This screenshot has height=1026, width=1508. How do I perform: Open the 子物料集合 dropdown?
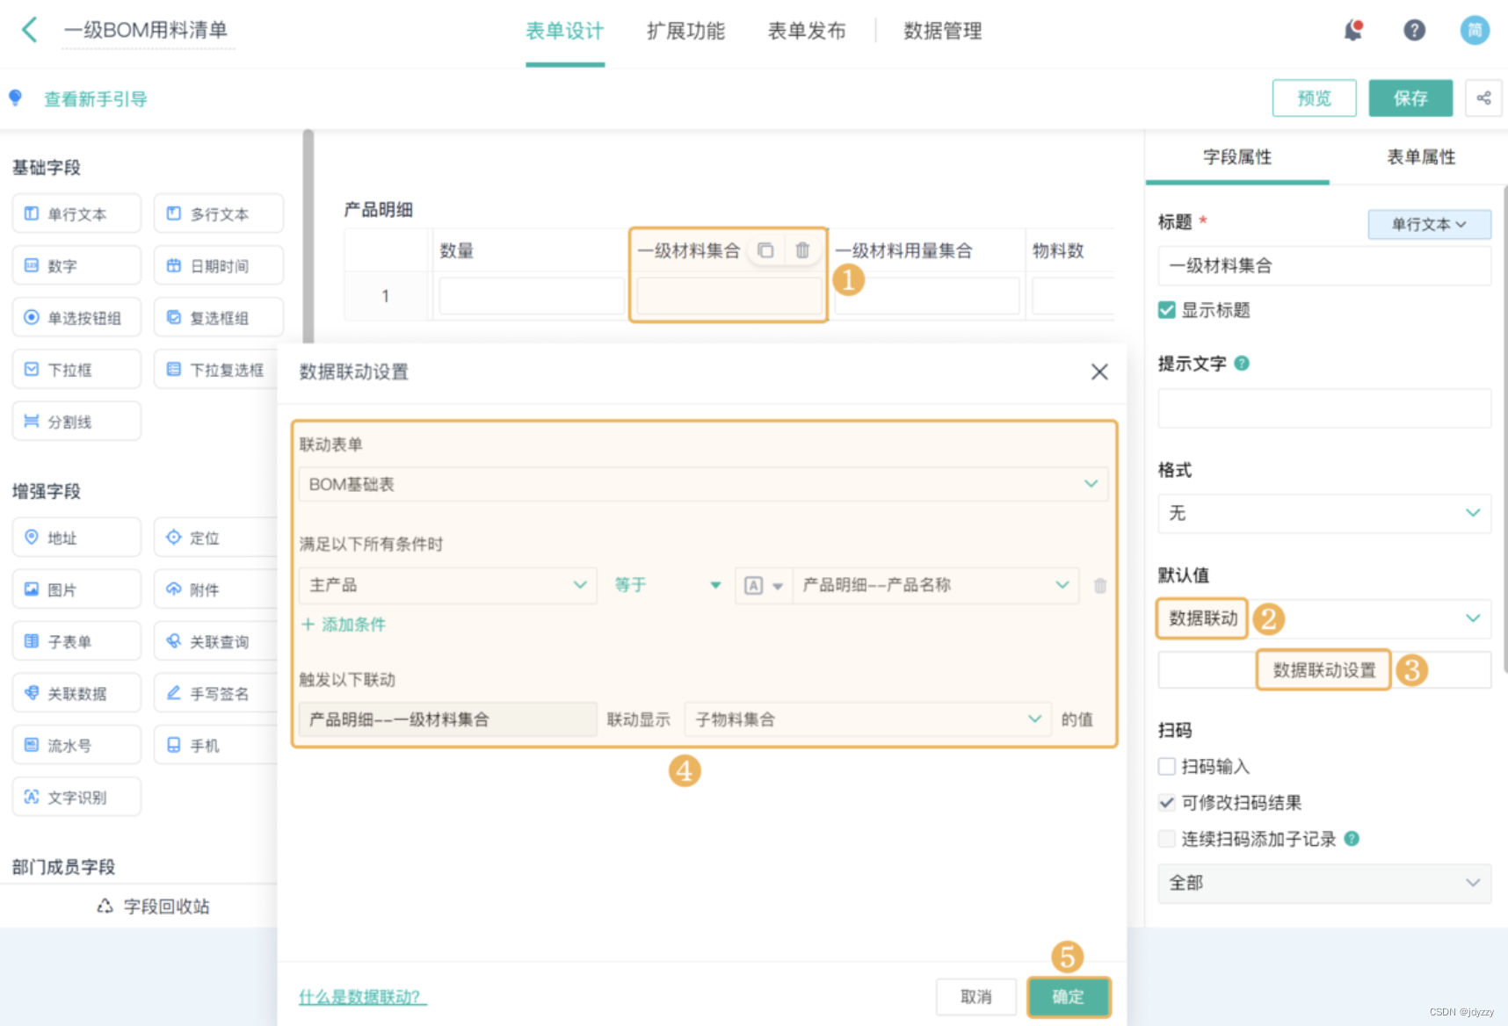tap(868, 719)
